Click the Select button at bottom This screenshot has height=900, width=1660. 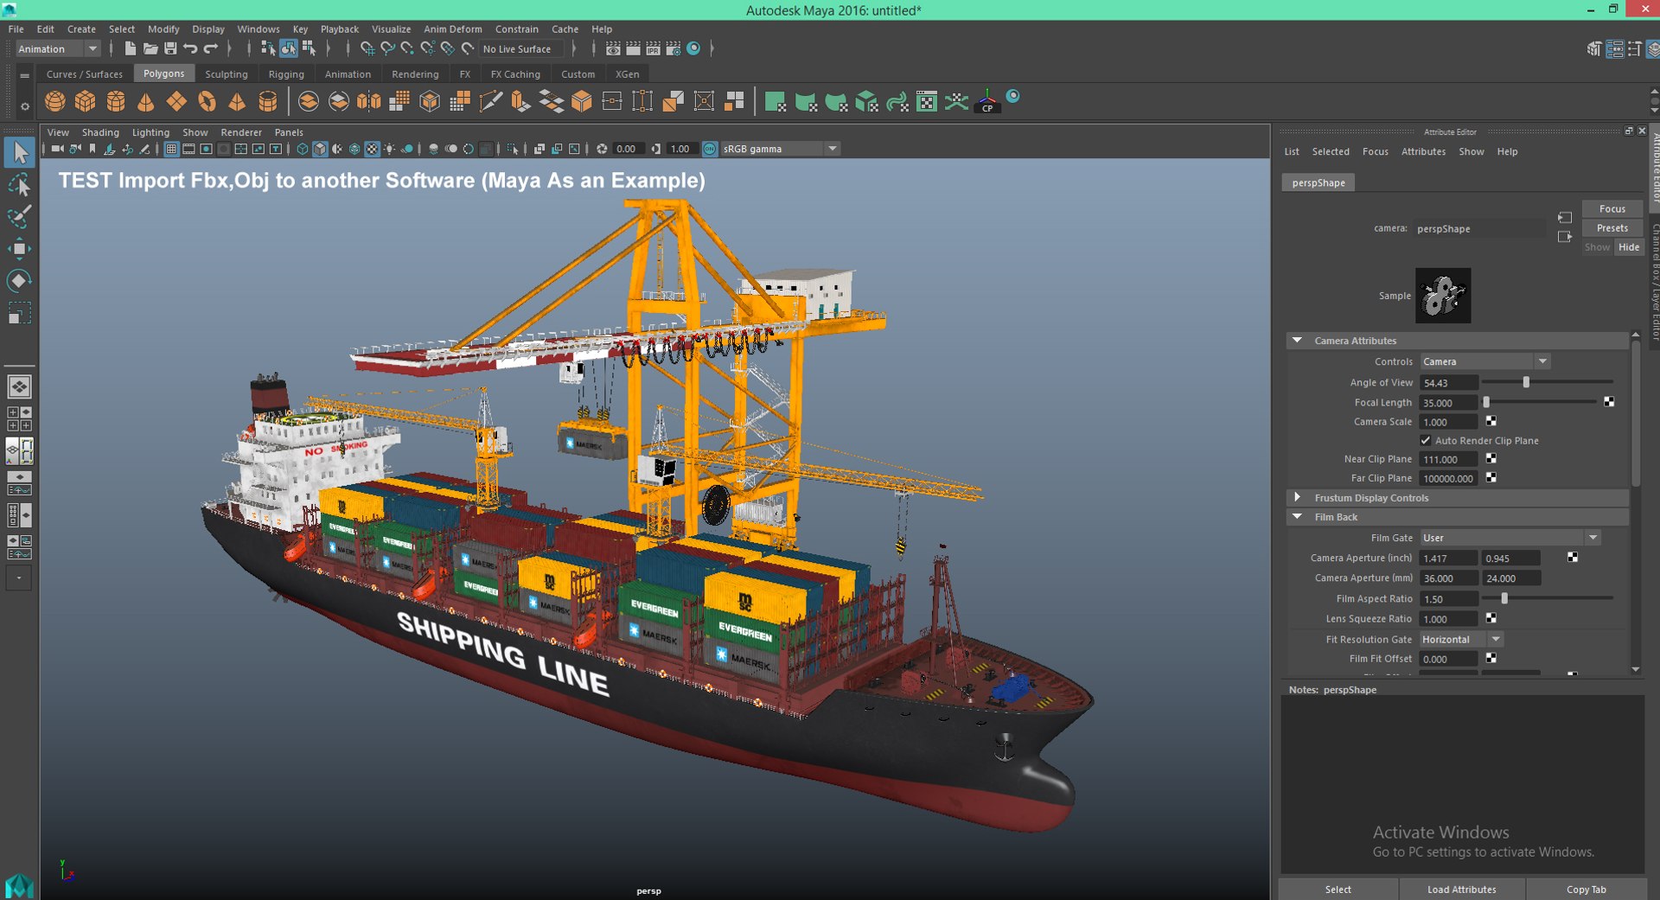pyautogui.click(x=1338, y=890)
